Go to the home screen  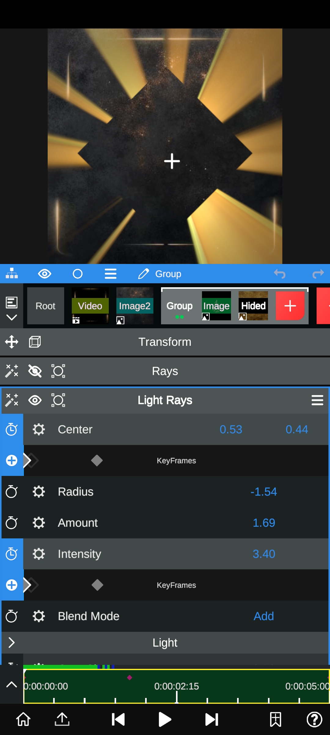[x=23, y=719]
